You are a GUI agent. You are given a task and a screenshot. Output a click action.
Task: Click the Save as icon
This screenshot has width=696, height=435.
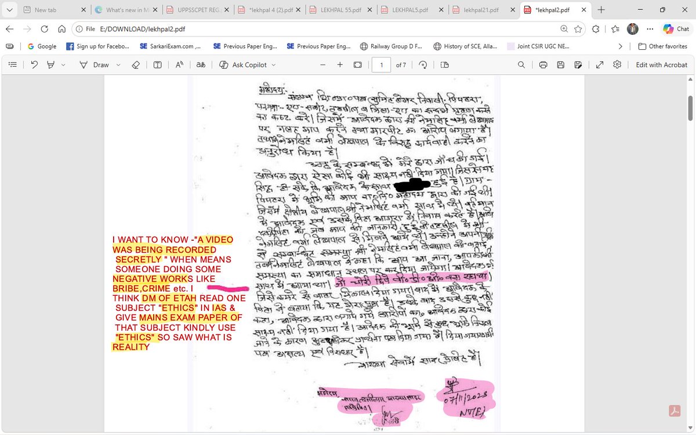pyautogui.click(x=578, y=65)
